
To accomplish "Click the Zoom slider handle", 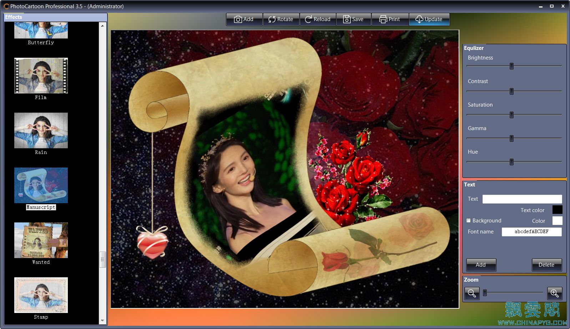I will (485, 293).
